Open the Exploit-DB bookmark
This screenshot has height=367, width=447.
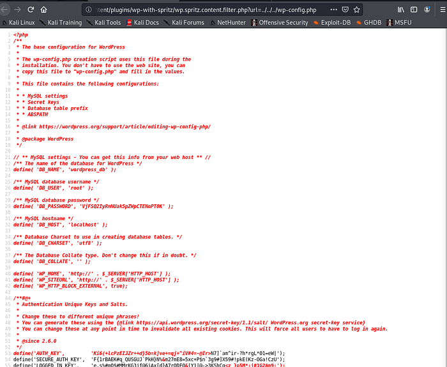pos(333,22)
